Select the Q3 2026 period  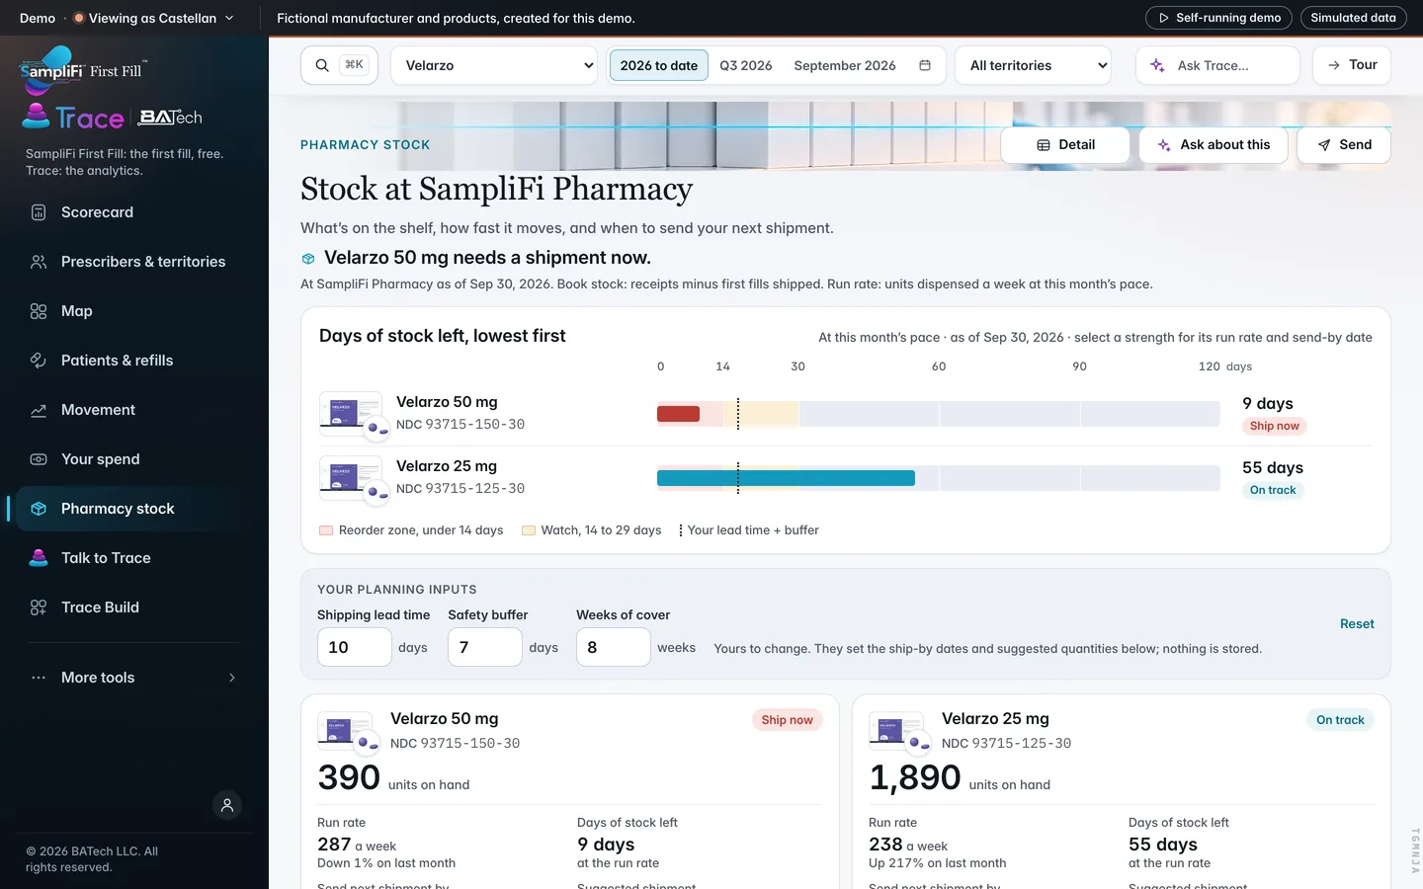point(746,65)
